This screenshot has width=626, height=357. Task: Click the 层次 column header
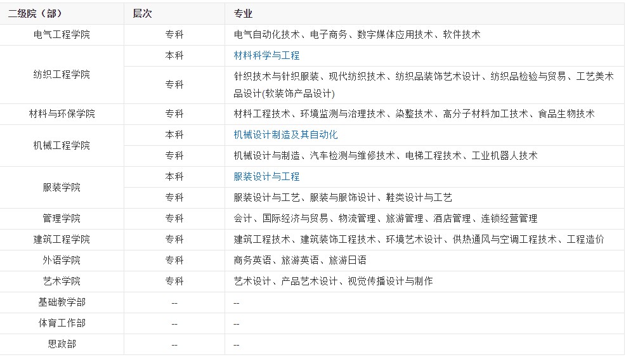[x=142, y=14]
